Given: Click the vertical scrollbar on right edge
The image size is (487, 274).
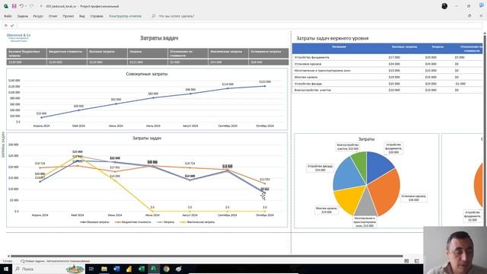Looking at the screenshot, I should pyautogui.click(x=485, y=130).
